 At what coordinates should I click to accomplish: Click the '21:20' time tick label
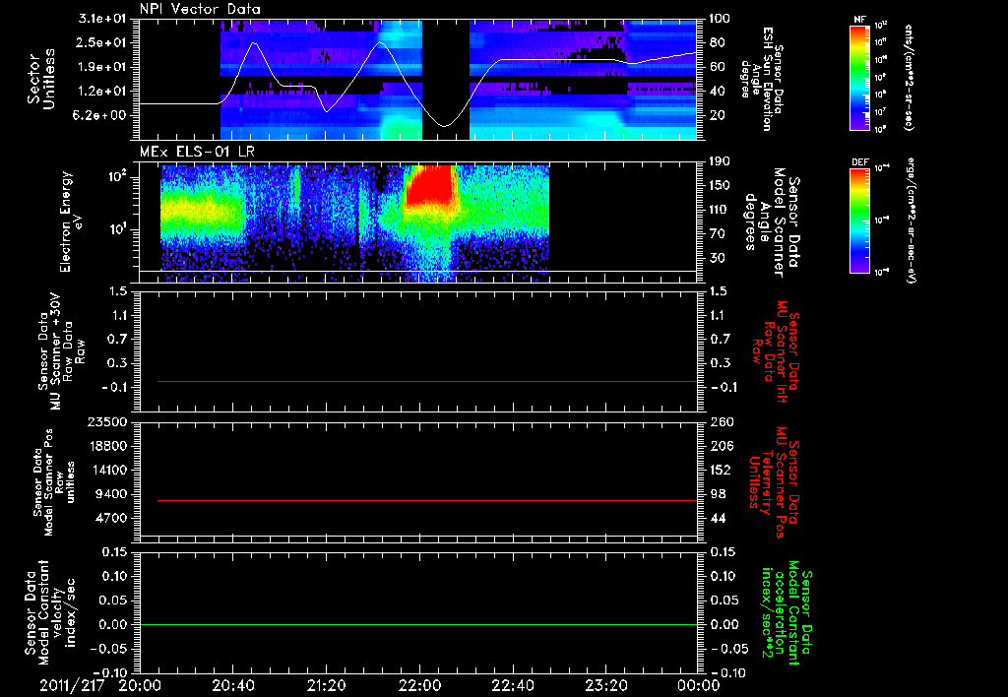pyautogui.click(x=326, y=685)
